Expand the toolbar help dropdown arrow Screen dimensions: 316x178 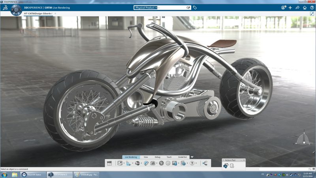[x=196, y=163]
